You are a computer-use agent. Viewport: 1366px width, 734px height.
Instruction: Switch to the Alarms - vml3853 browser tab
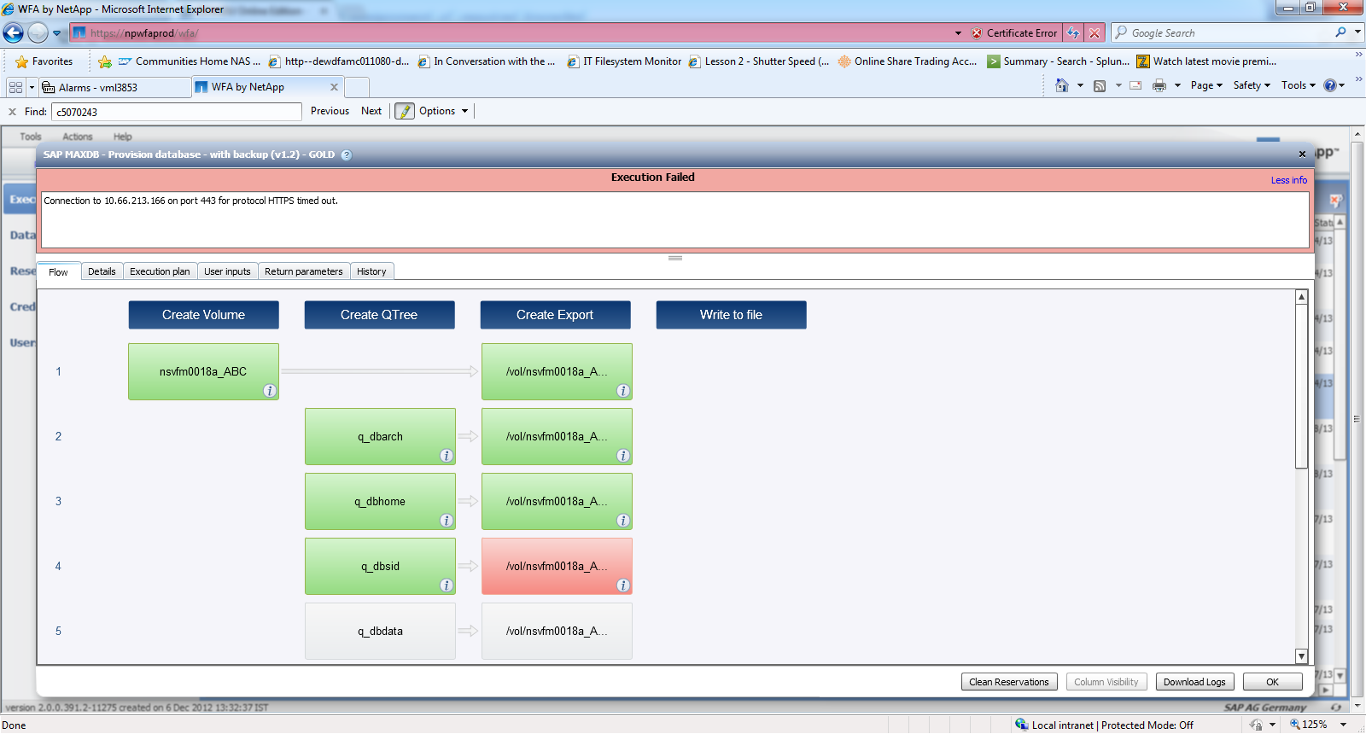115,87
